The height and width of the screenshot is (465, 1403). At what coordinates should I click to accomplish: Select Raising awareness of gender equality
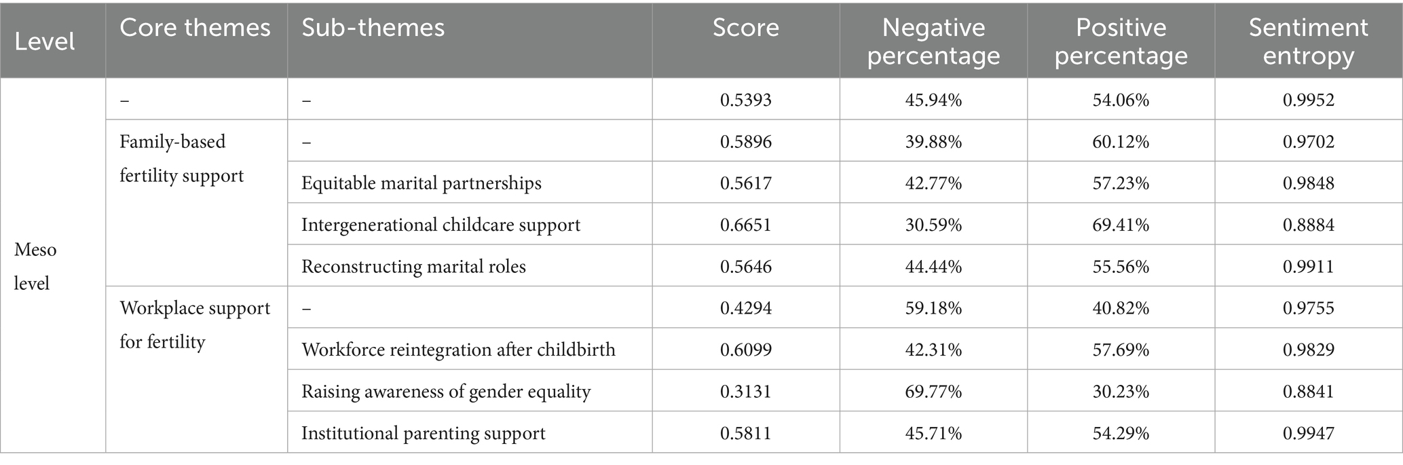446,392
